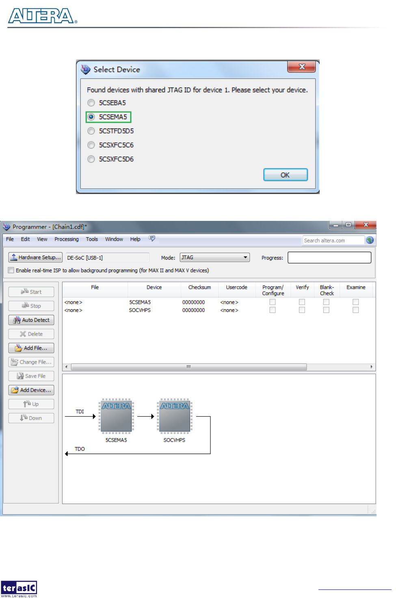Close the Programmer window
The image size is (396, 598).
366,225
